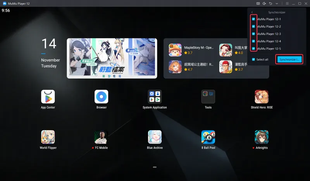The height and width of the screenshot is (181, 310).
Task: Click the back arrow icon in title bar
Action: pos(270,3)
